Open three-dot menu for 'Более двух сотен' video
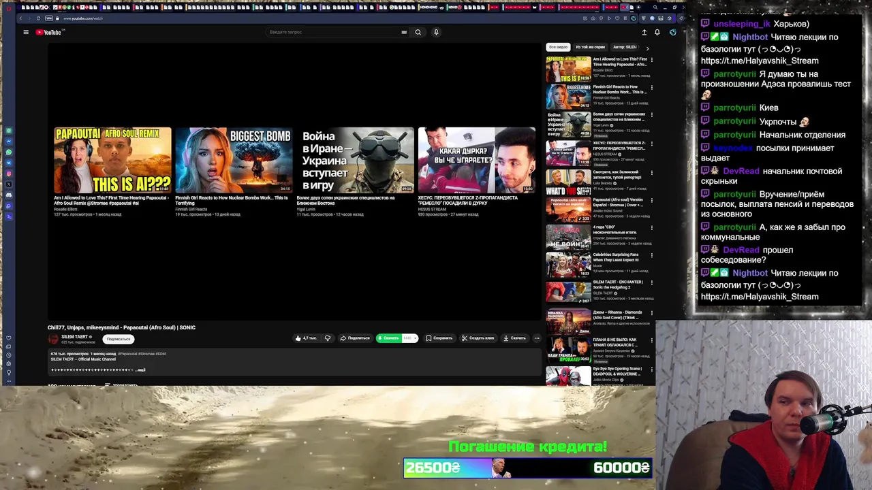 click(652, 115)
